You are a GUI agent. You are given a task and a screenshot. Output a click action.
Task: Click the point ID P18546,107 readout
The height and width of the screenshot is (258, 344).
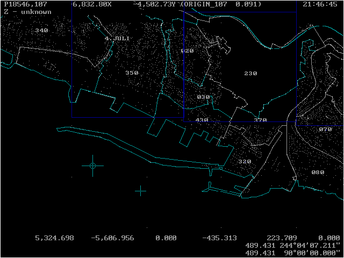25,4
